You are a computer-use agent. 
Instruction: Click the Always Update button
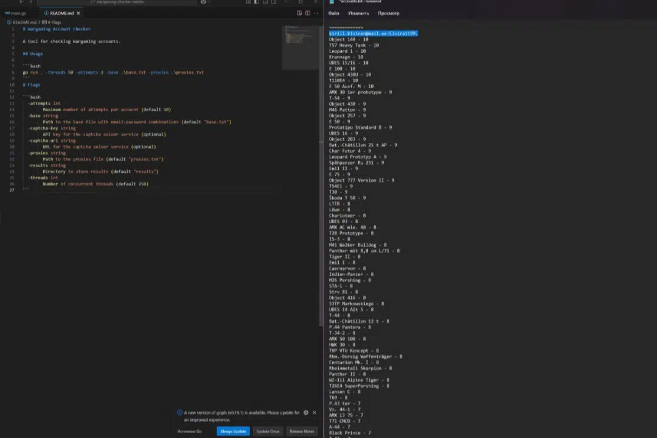coord(233,431)
